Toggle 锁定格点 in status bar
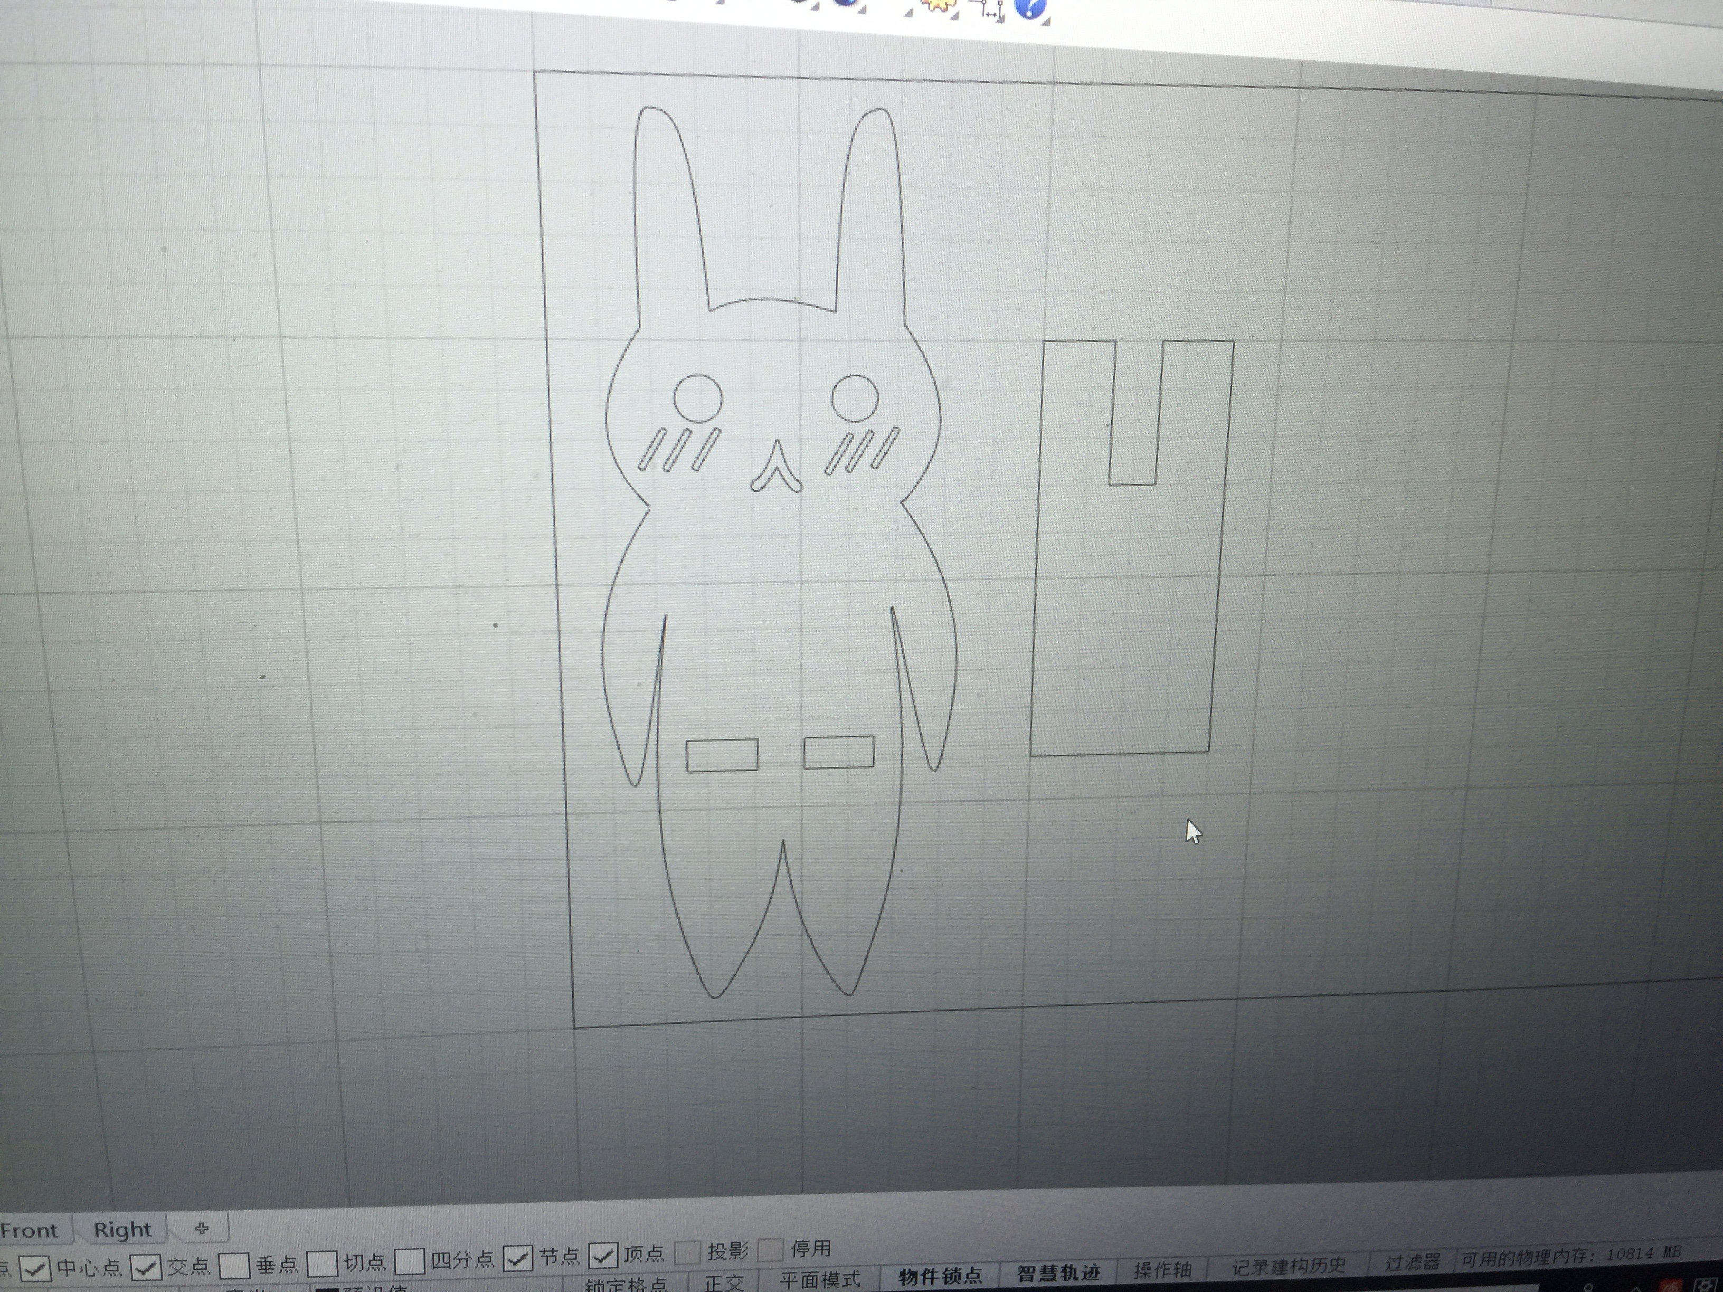 (x=627, y=1284)
